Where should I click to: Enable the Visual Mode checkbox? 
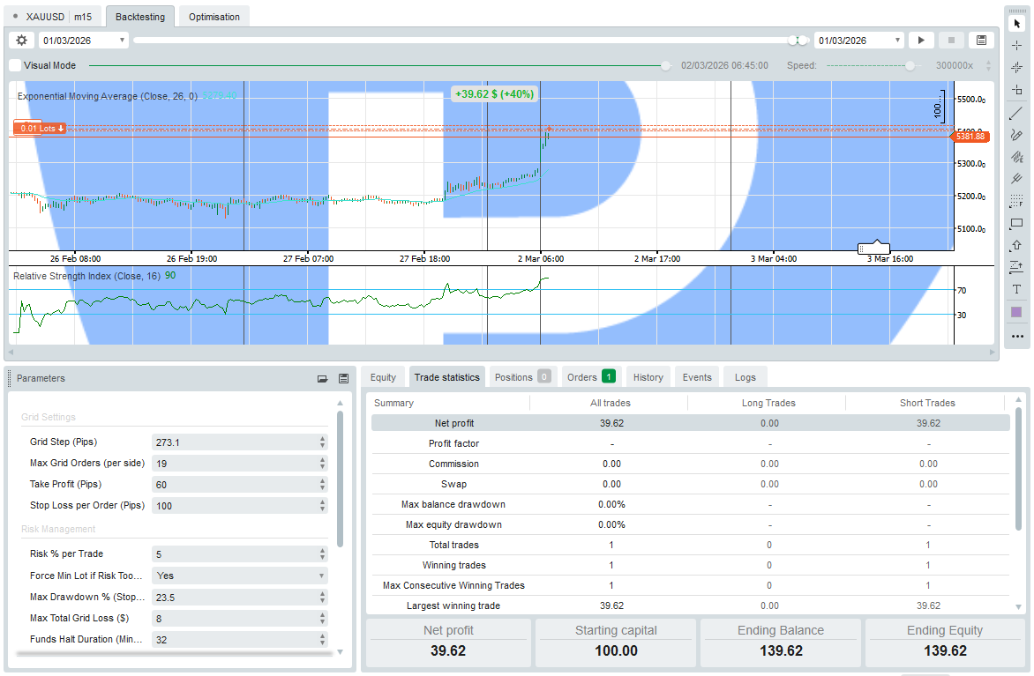[x=15, y=65]
